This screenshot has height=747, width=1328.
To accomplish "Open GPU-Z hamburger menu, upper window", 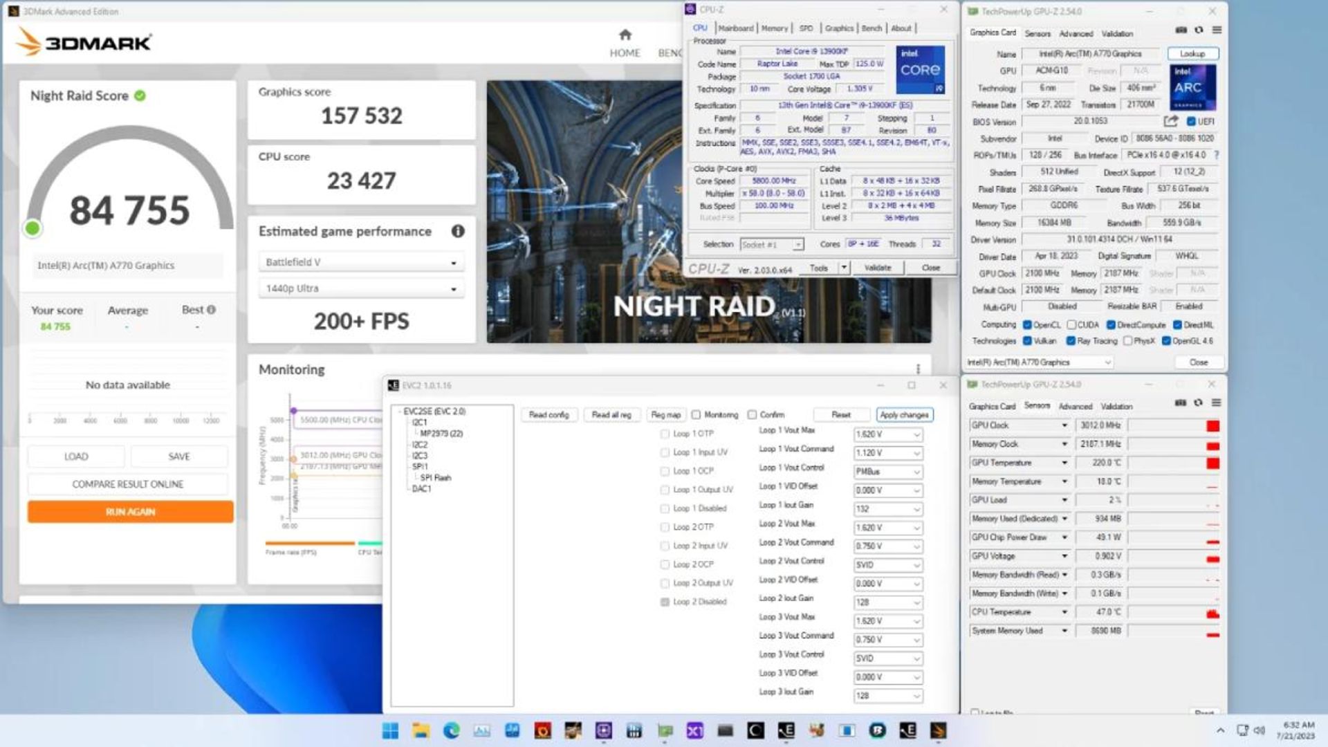I will tap(1217, 30).
